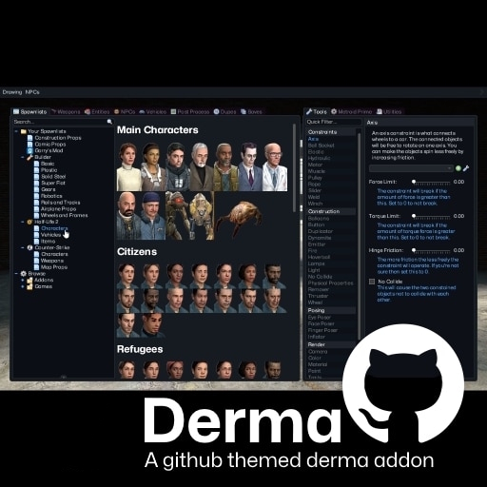
Task: Collapse the Counter-Strike tree node
Action: coord(23,247)
